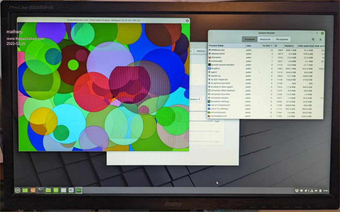Screen dimensions: 340x212
Task: Open the network tray icon
Action: coord(311,191)
